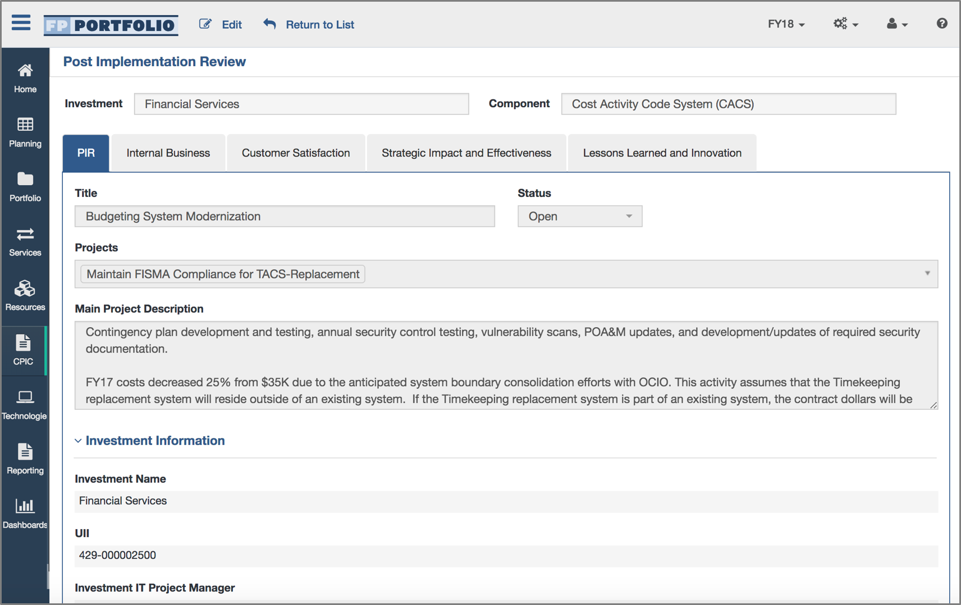The height and width of the screenshot is (605, 961).
Task: Open Portfolio folder in sidebar
Action: click(x=25, y=187)
